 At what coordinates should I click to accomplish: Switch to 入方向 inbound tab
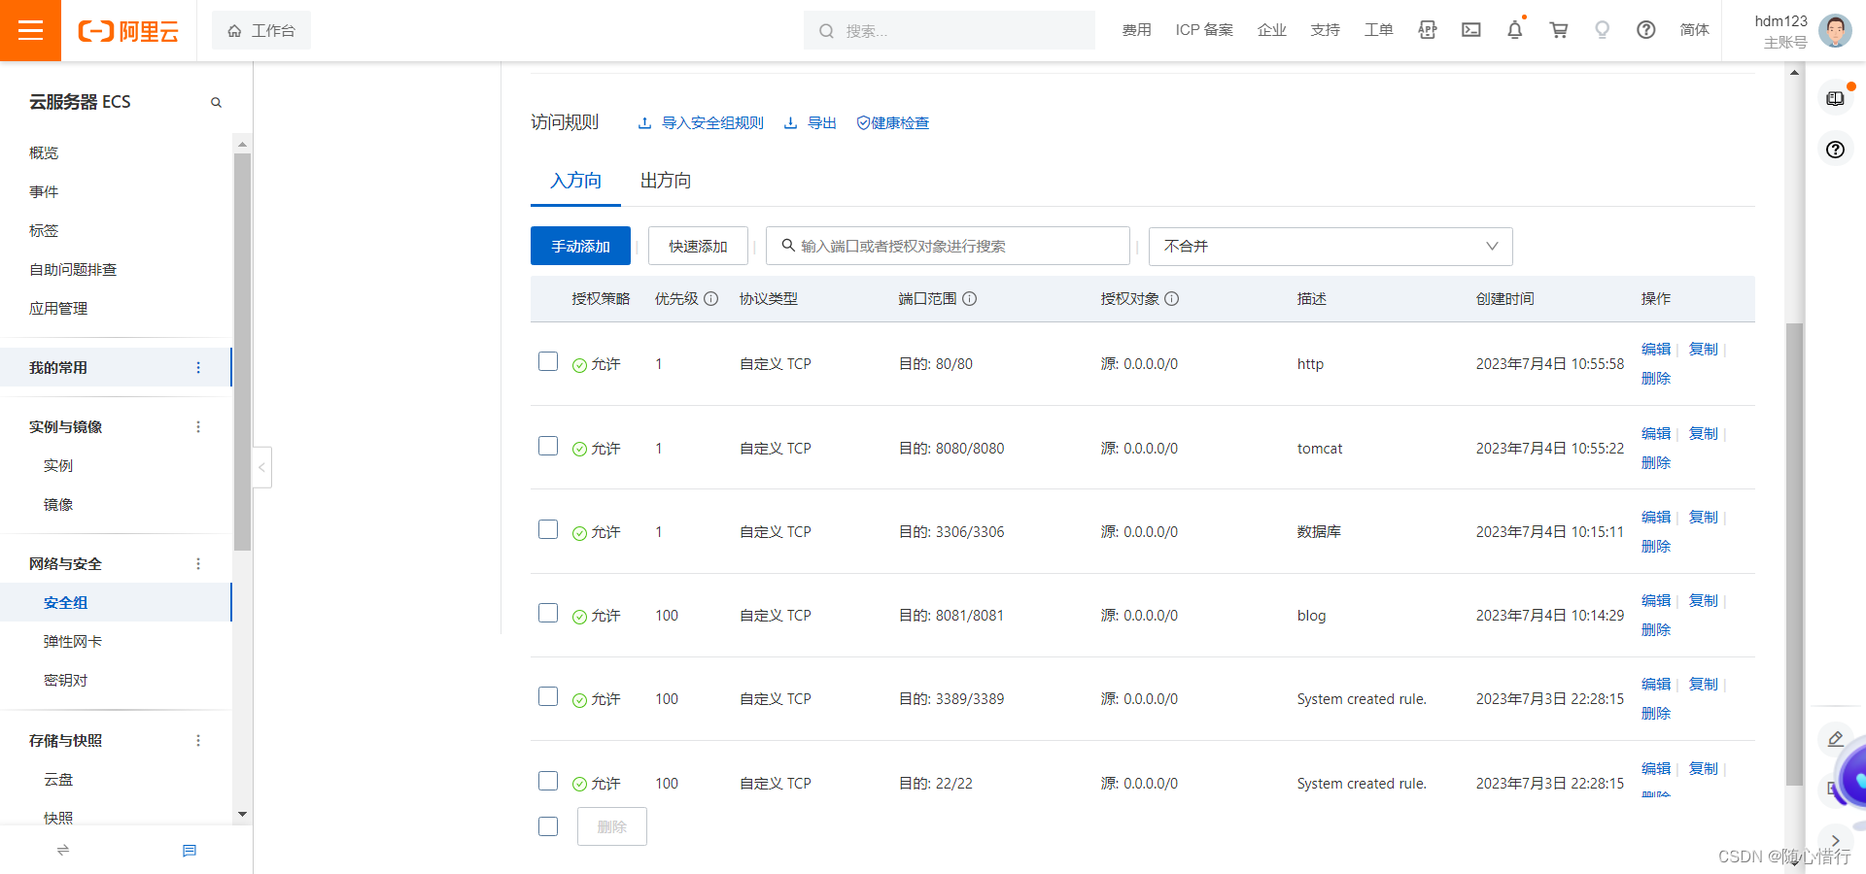(x=575, y=181)
